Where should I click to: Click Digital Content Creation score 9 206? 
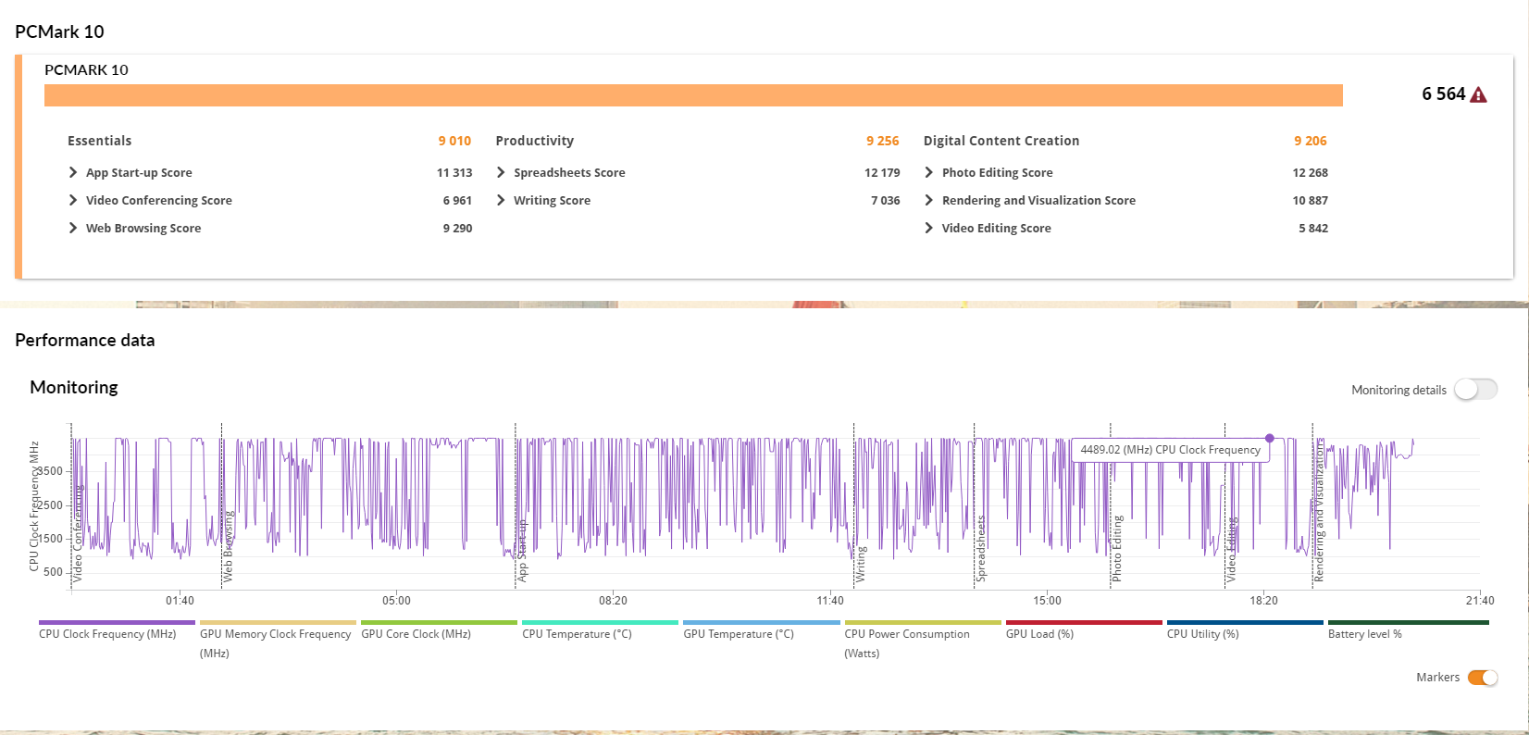(x=1311, y=141)
